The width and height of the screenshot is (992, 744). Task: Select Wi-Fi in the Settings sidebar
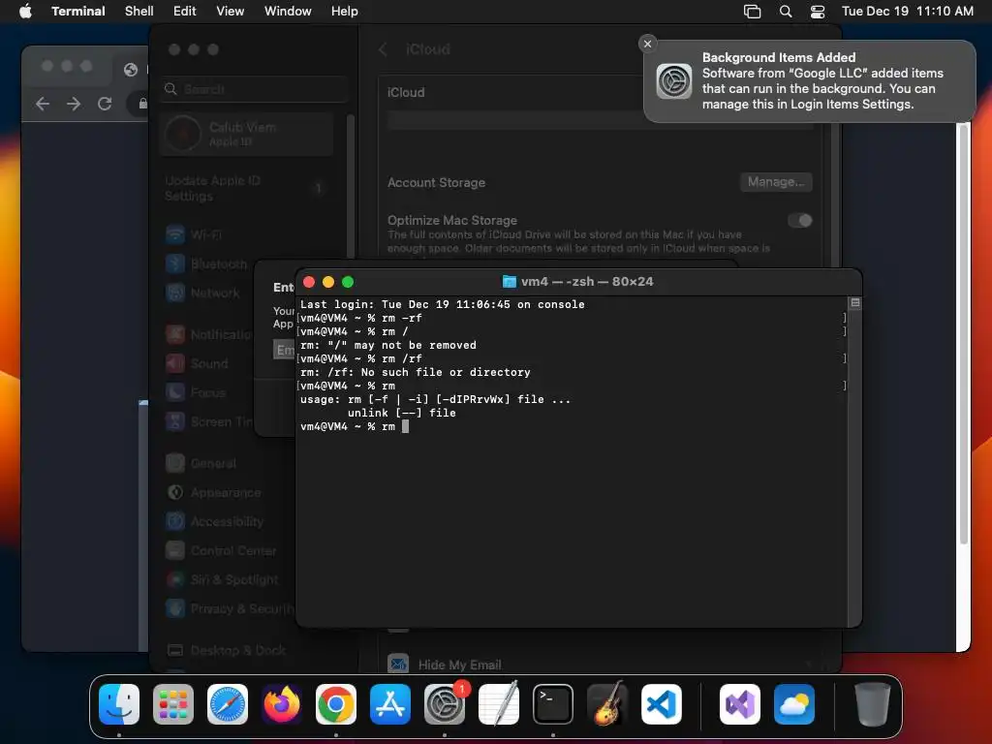206,234
